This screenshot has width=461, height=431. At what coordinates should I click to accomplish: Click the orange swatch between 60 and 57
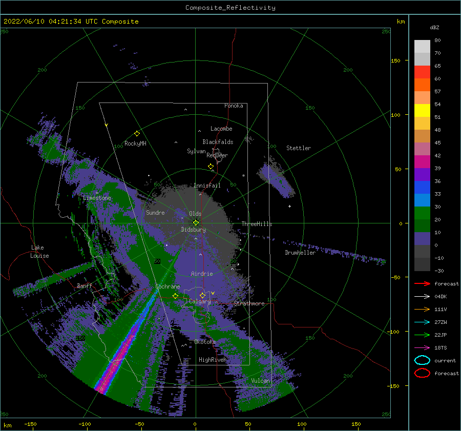pos(422,85)
